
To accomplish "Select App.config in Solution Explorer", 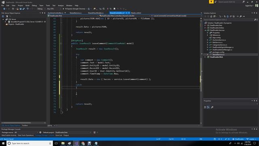I will coord(217,38).
